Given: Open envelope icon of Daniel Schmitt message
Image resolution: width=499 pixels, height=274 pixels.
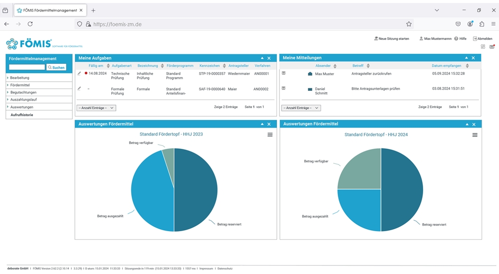Looking at the screenshot, I should [x=283, y=88].
